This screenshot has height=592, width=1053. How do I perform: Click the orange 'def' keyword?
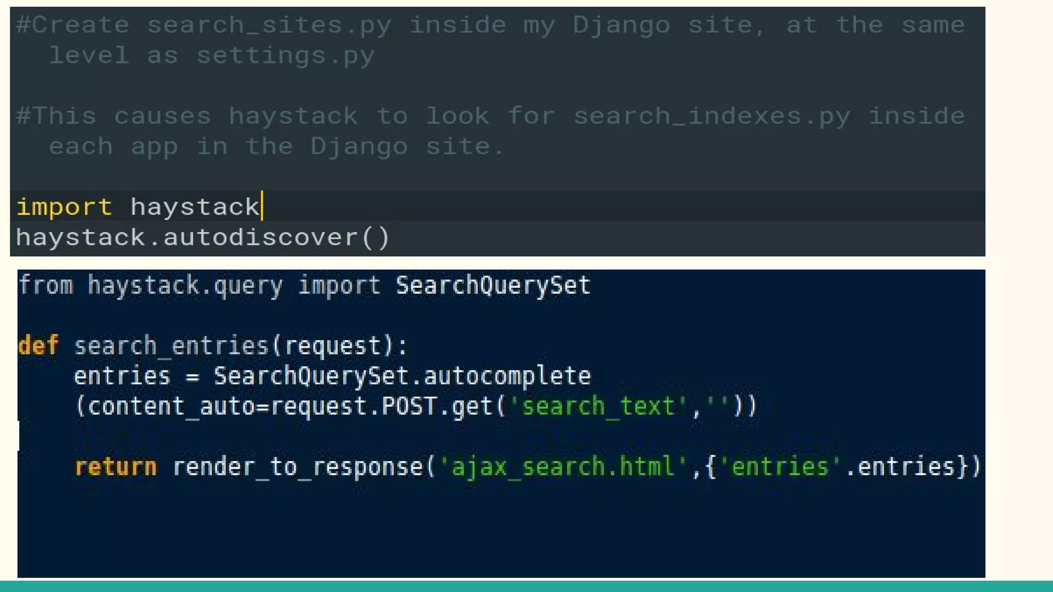click(x=38, y=345)
